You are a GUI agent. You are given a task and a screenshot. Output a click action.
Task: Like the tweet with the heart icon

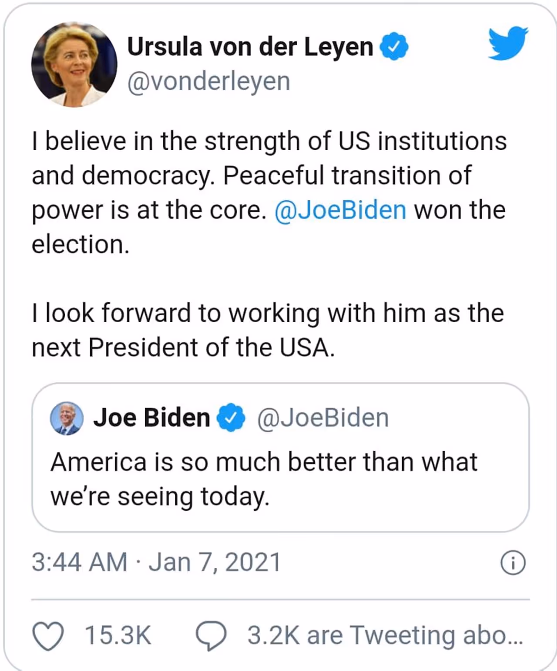point(48,635)
